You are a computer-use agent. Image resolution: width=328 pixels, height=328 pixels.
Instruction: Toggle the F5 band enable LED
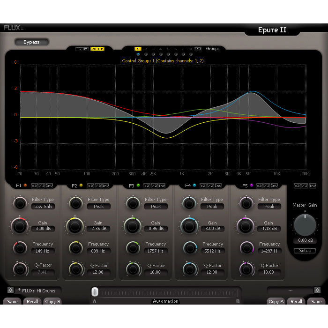pyautogui.click(x=252, y=185)
